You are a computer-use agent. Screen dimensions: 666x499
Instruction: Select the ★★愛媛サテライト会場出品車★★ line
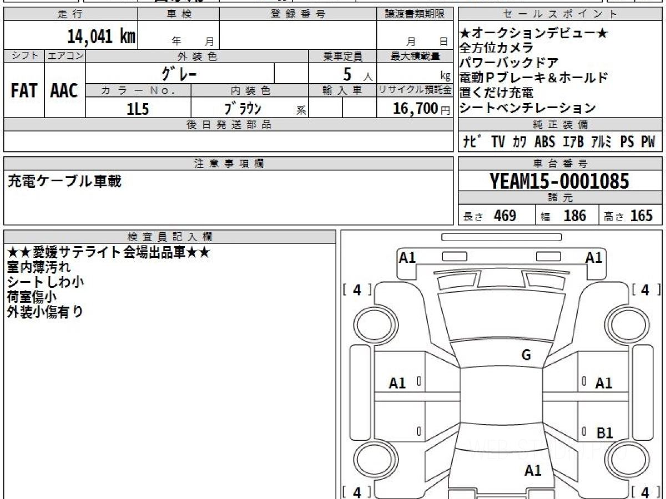[x=109, y=252]
